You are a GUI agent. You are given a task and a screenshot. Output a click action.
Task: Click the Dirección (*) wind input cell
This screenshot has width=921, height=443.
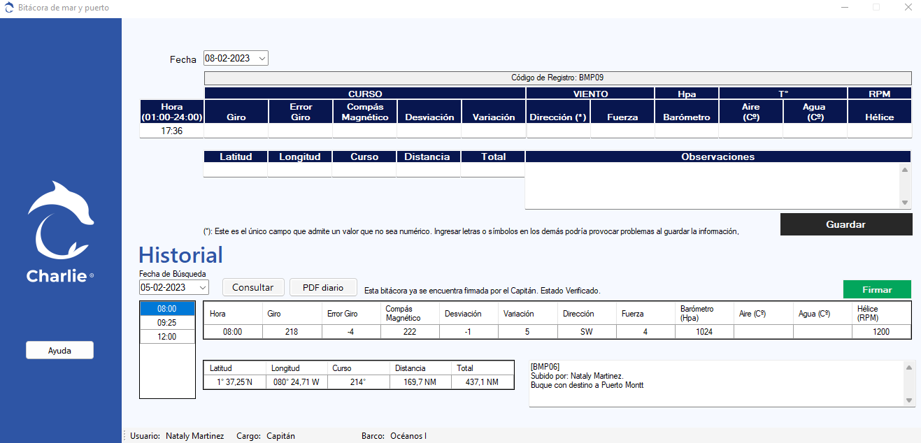pos(557,131)
